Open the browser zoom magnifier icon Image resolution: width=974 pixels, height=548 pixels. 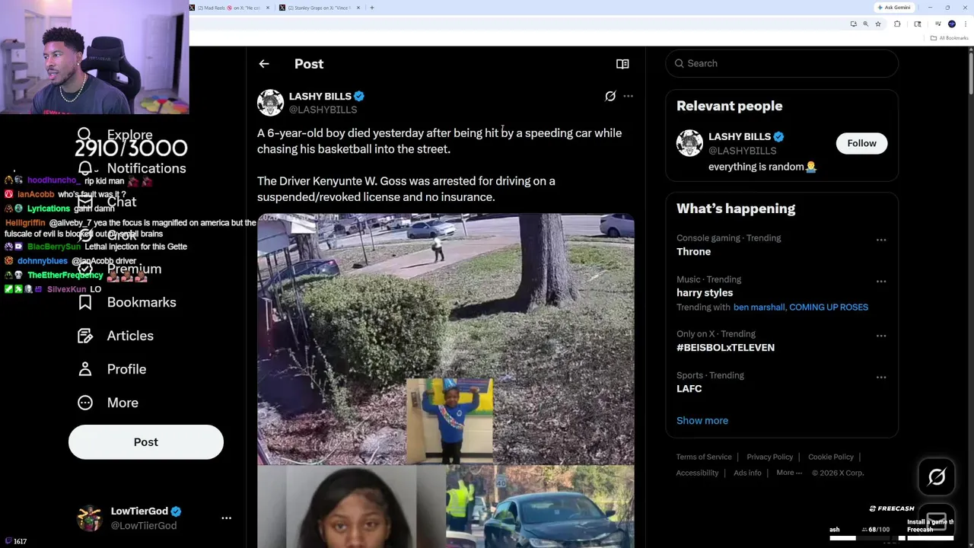tap(865, 24)
